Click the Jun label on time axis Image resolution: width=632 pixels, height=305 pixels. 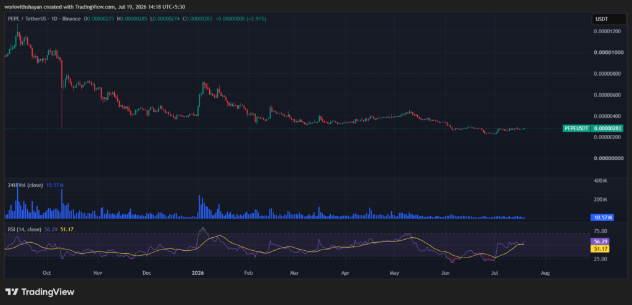pyautogui.click(x=446, y=273)
